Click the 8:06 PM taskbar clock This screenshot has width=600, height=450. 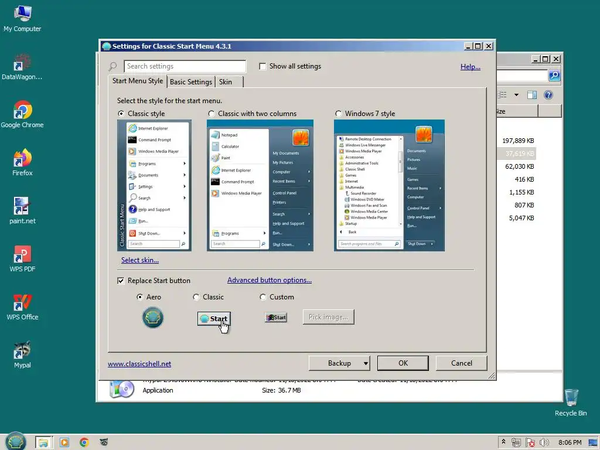(570, 443)
